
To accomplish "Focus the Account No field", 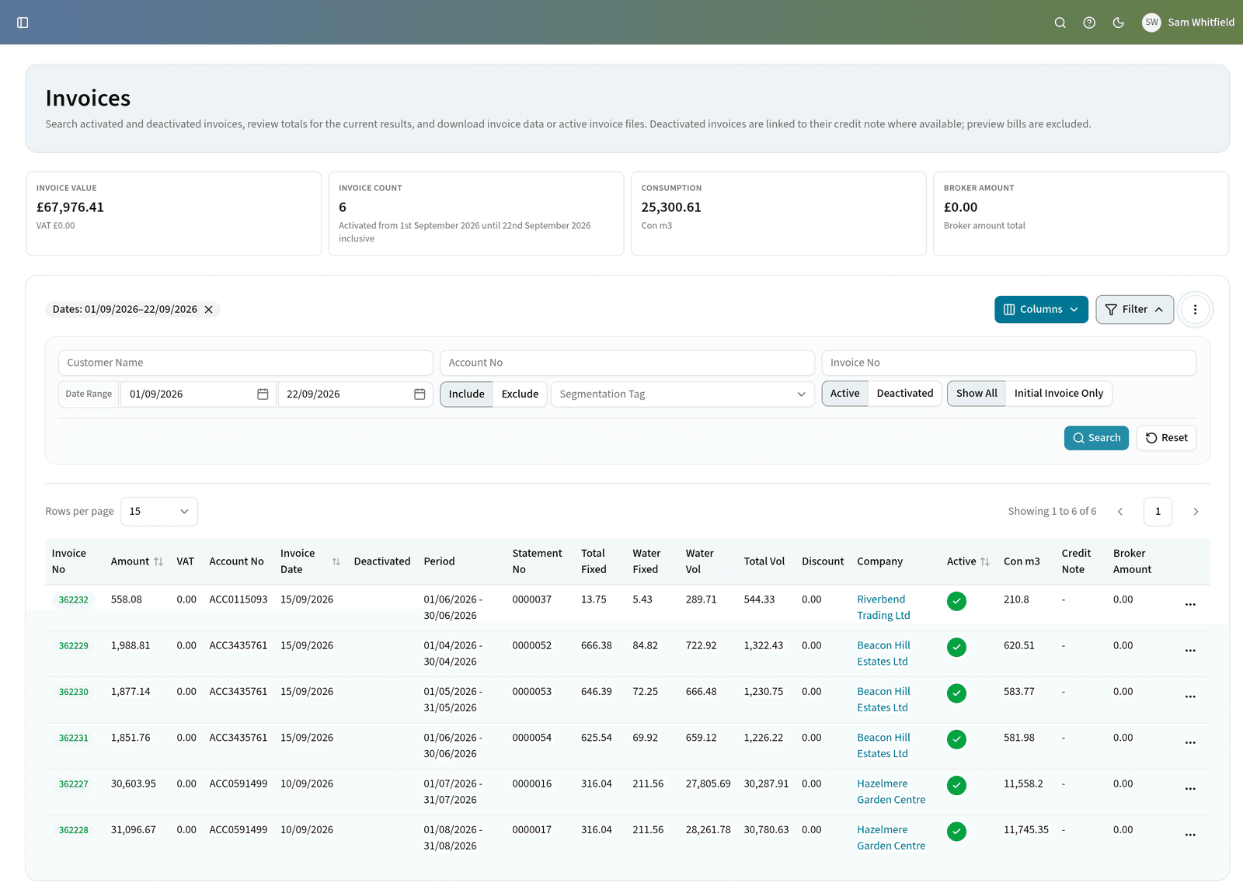I will pyautogui.click(x=627, y=363).
